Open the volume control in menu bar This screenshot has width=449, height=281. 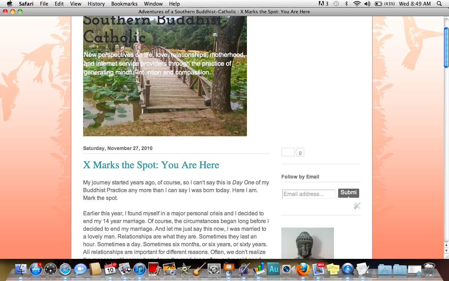367,4
